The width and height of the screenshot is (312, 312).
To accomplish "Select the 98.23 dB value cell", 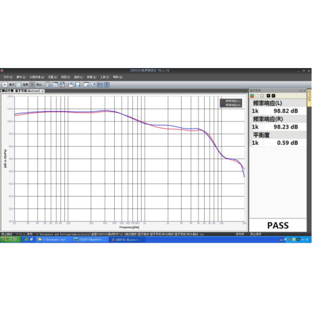I will (286, 127).
